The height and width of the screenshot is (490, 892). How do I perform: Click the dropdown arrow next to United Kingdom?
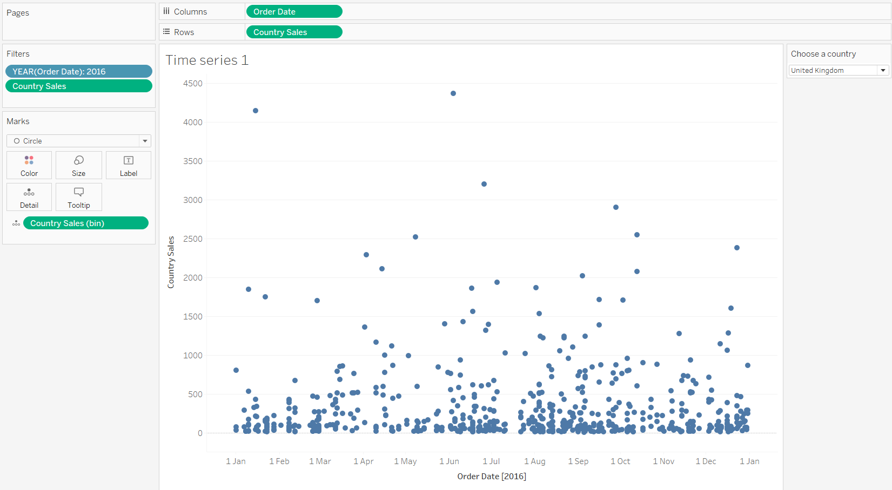(x=883, y=70)
